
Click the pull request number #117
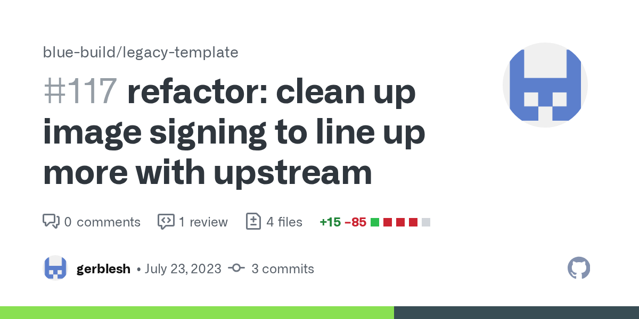80,91
